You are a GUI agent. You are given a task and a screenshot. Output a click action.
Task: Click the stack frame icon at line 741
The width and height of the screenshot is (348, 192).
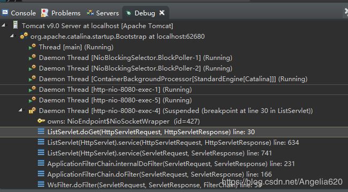click(41, 153)
